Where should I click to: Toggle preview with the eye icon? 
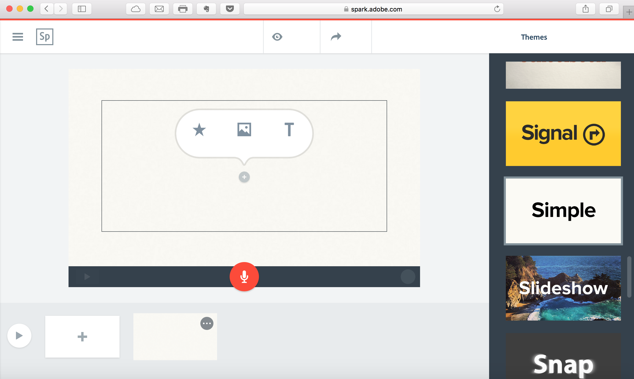(277, 37)
